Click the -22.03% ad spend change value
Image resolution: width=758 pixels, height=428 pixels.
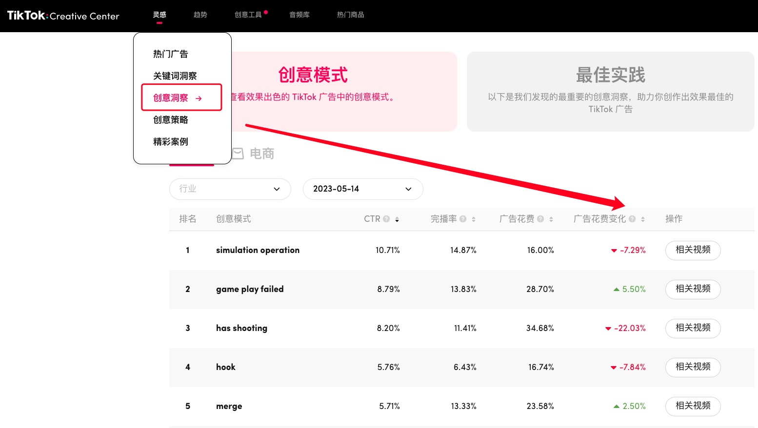630,328
